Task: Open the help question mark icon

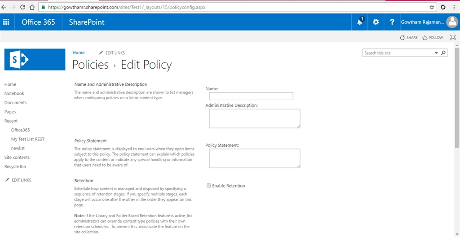Action: [x=392, y=22]
